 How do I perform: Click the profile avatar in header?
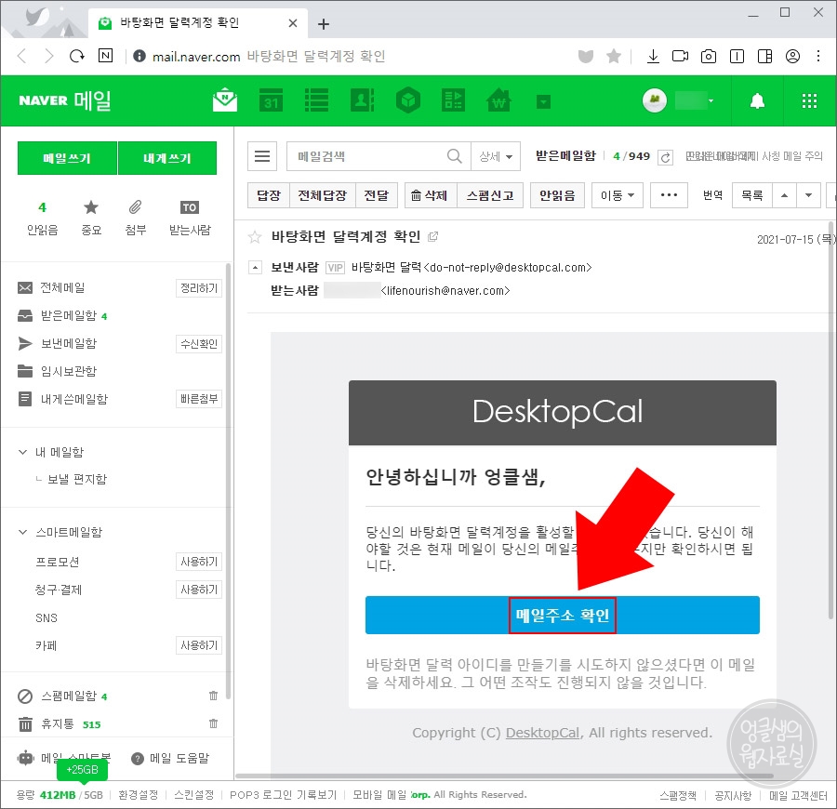655,99
